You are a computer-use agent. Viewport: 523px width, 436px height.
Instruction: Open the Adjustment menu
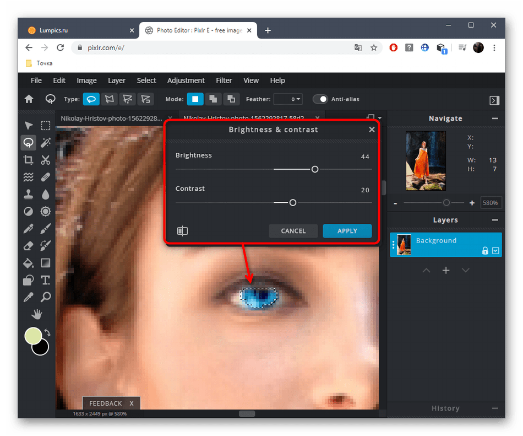(186, 80)
